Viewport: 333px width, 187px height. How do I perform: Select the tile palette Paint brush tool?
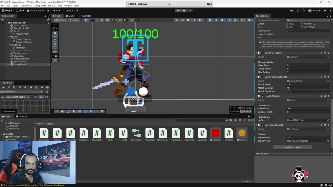(x=9, y=87)
